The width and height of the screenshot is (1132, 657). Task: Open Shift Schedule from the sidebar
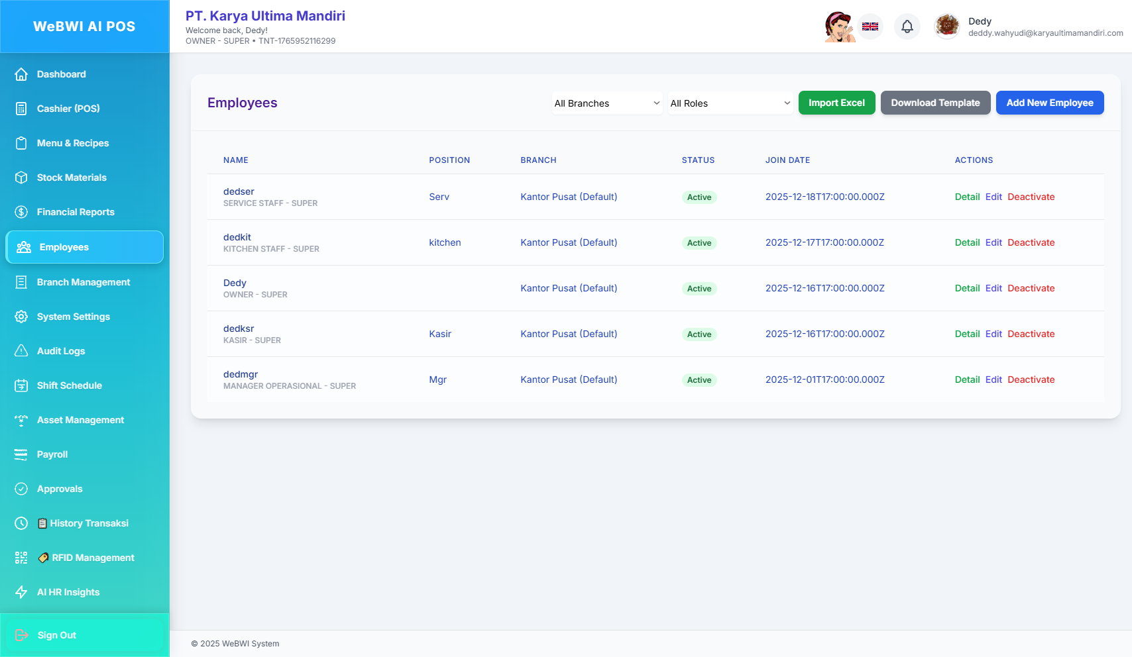69,385
